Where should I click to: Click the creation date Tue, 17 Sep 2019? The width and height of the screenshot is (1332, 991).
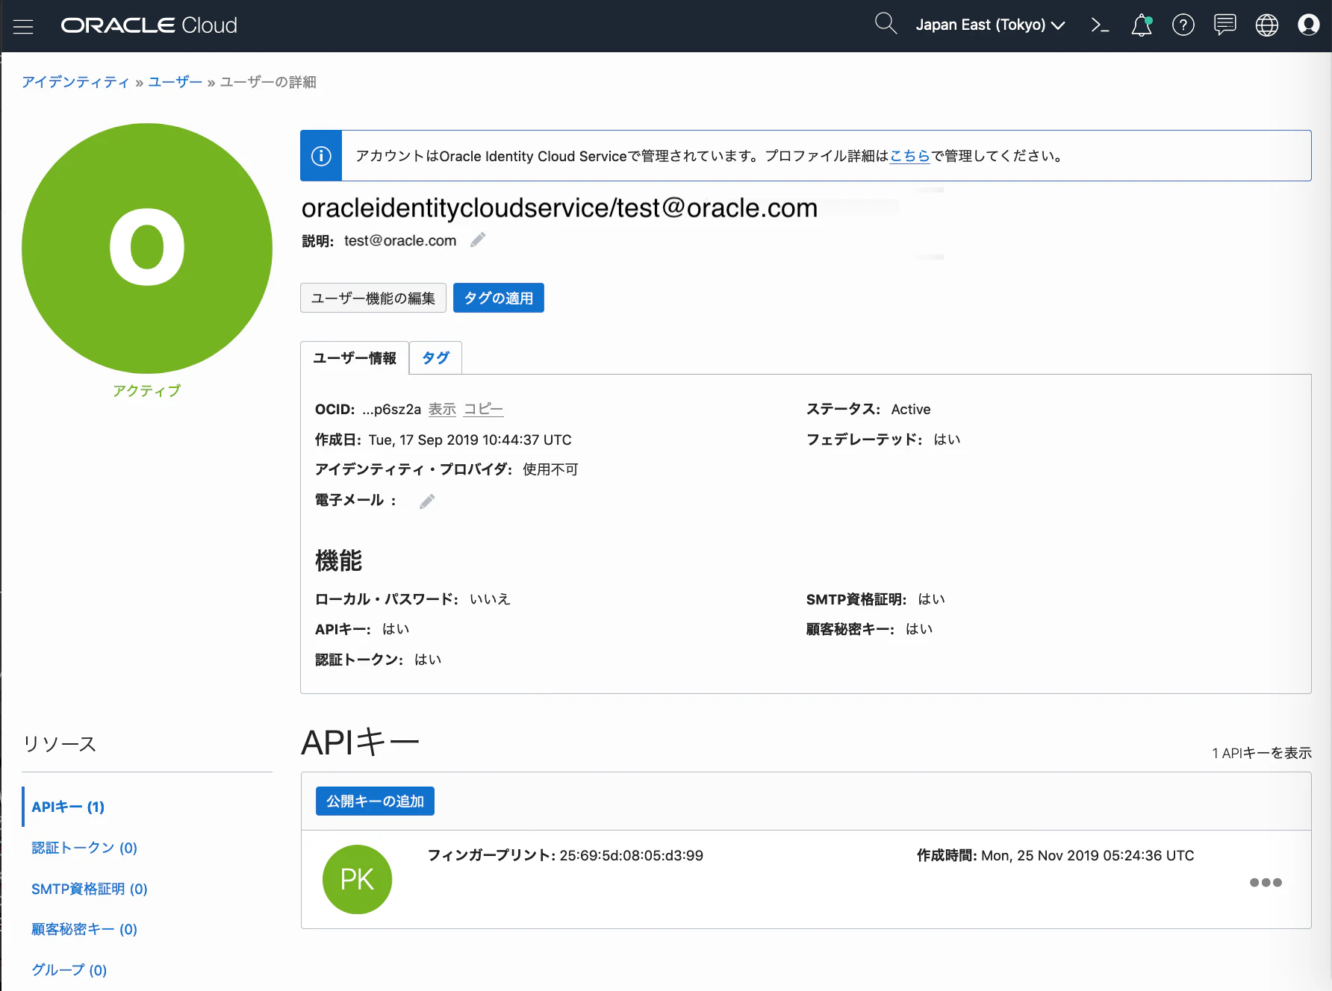[x=470, y=440]
